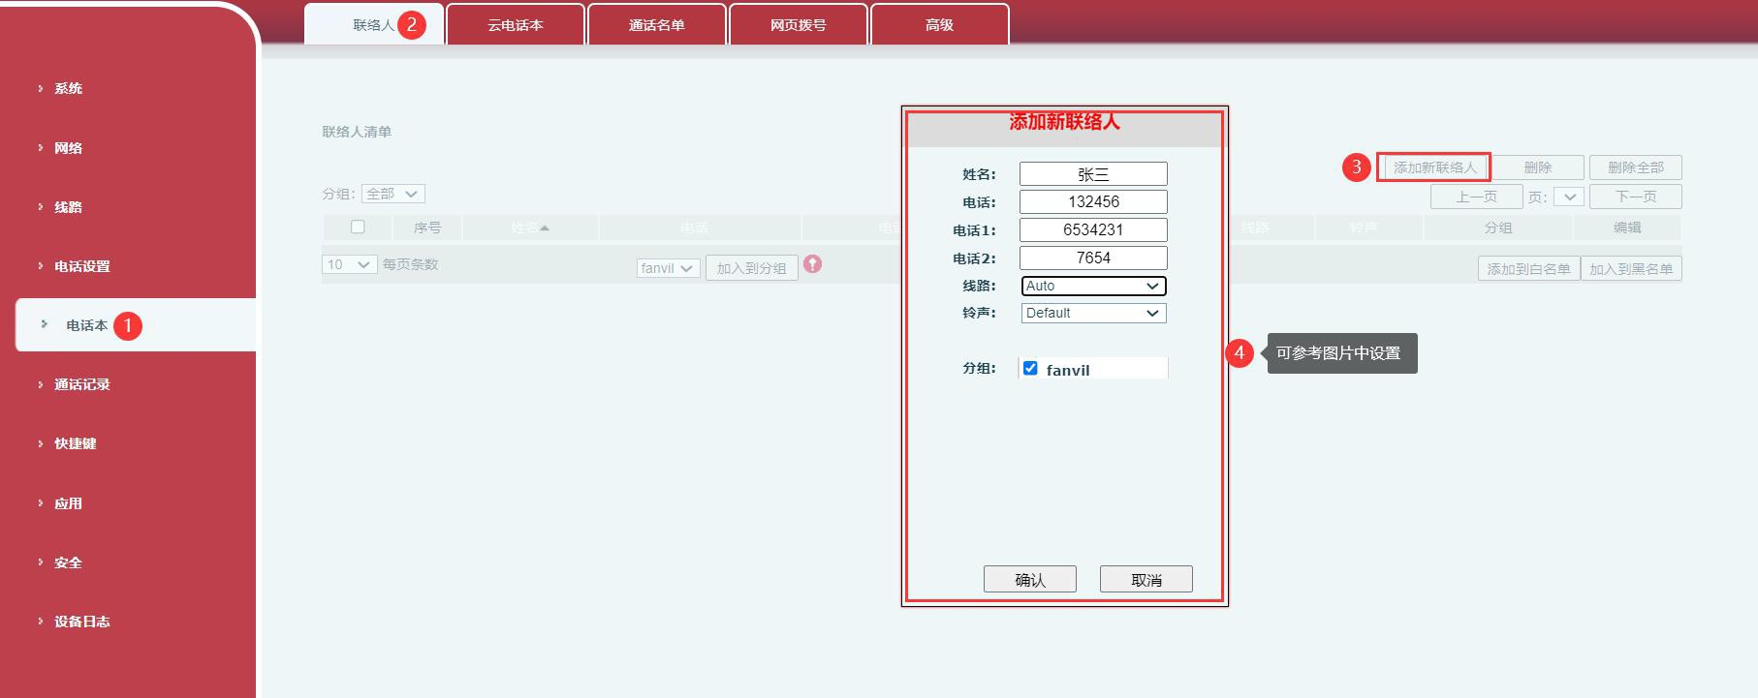Open the 分组 全部 filter dropdown

(392, 194)
